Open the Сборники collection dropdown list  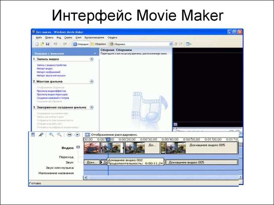(171, 44)
